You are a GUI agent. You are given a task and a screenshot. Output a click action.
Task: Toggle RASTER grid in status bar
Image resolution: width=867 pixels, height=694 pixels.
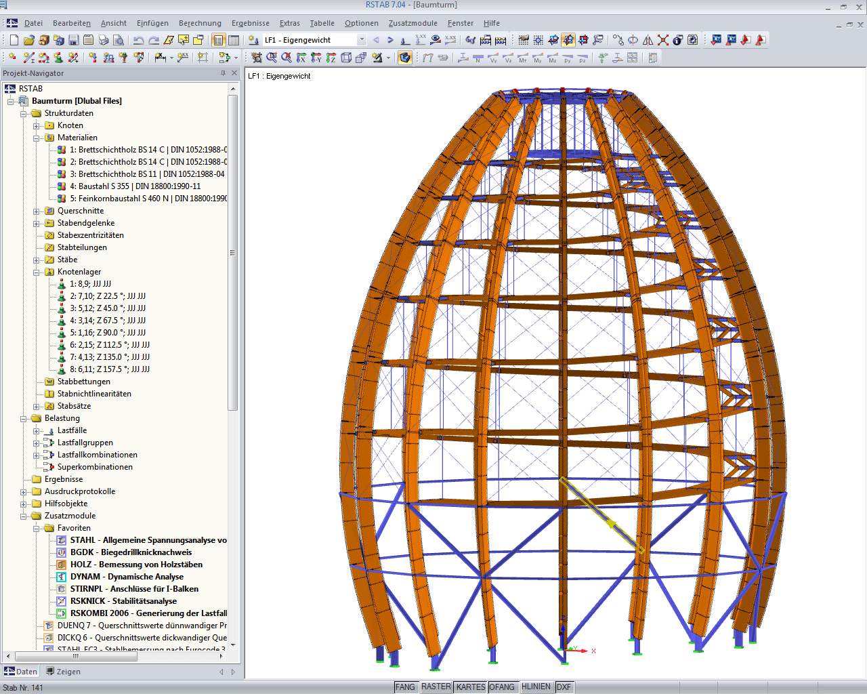click(436, 687)
